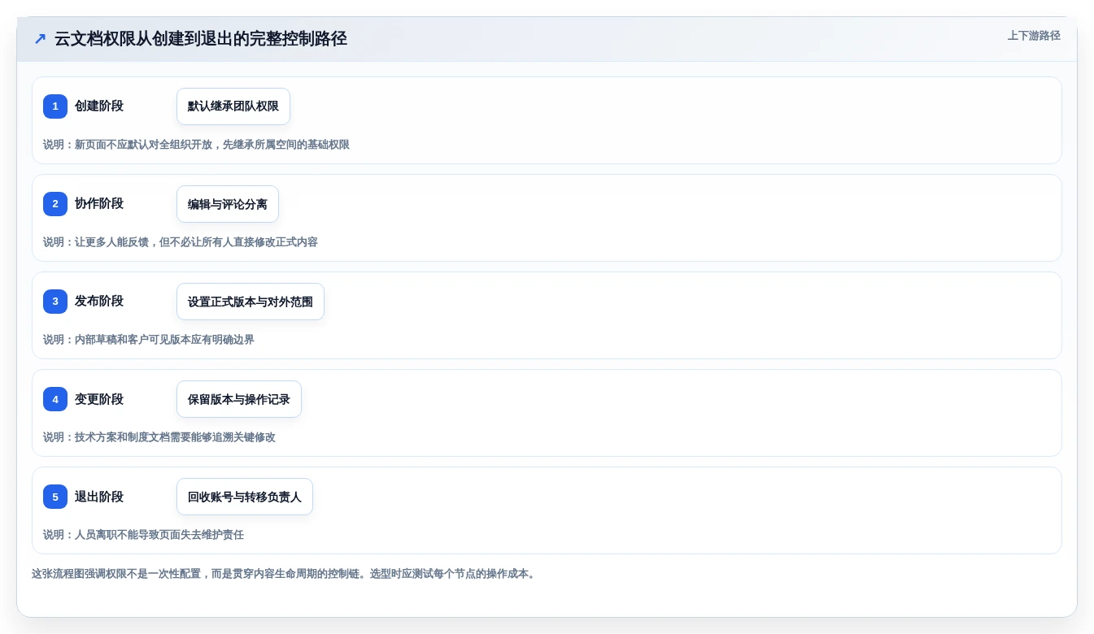This screenshot has height=634, width=1094.
Task: Click the 退出阶段 stage label
Action: pyautogui.click(x=99, y=497)
